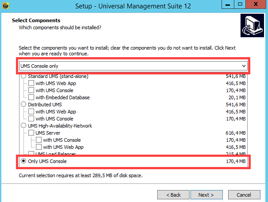Click the setup icon in the title bar
The image size is (268, 202).
point(6,7)
